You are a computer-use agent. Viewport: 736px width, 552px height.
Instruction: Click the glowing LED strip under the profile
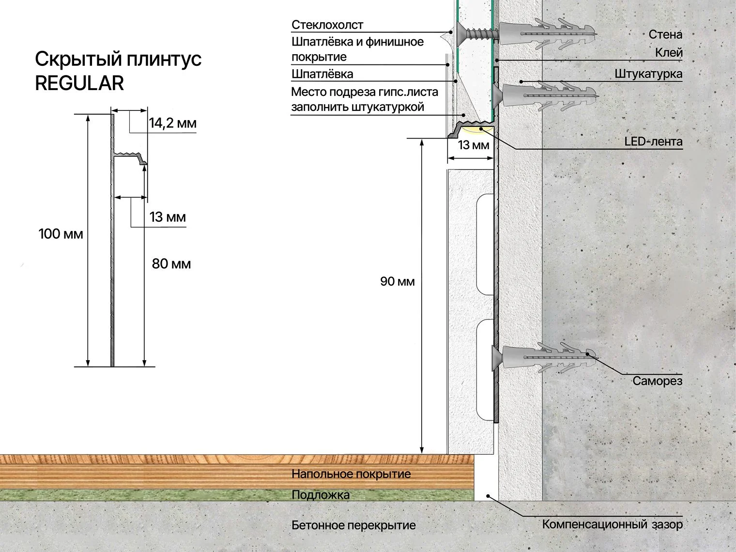click(x=477, y=129)
